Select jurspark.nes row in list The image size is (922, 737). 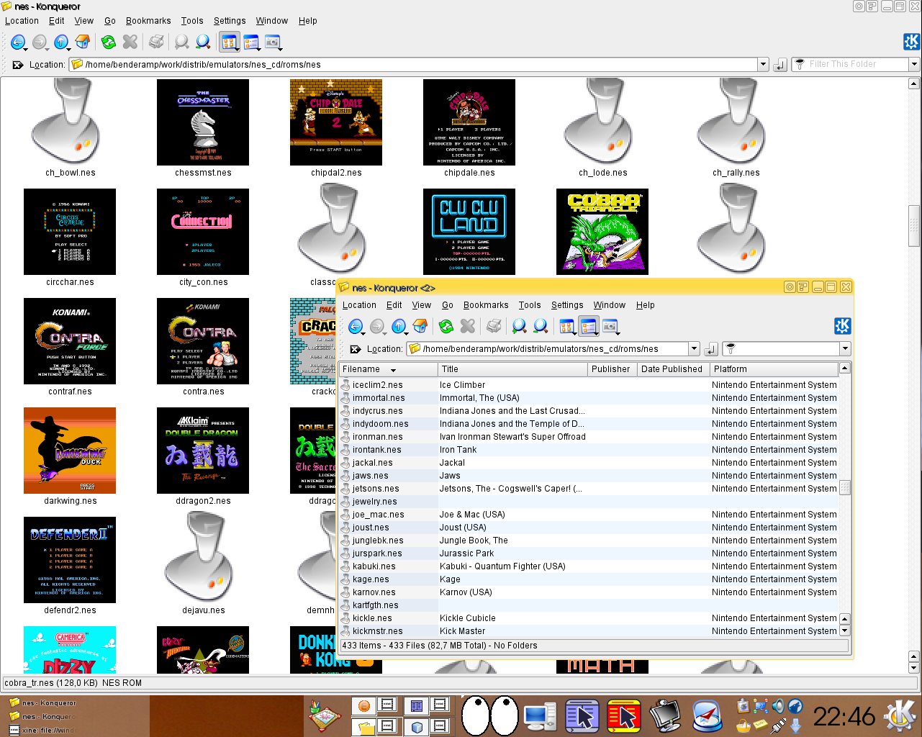tap(589, 553)
